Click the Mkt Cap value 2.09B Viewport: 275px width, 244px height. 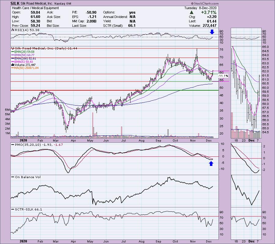[x=91, y=21]
